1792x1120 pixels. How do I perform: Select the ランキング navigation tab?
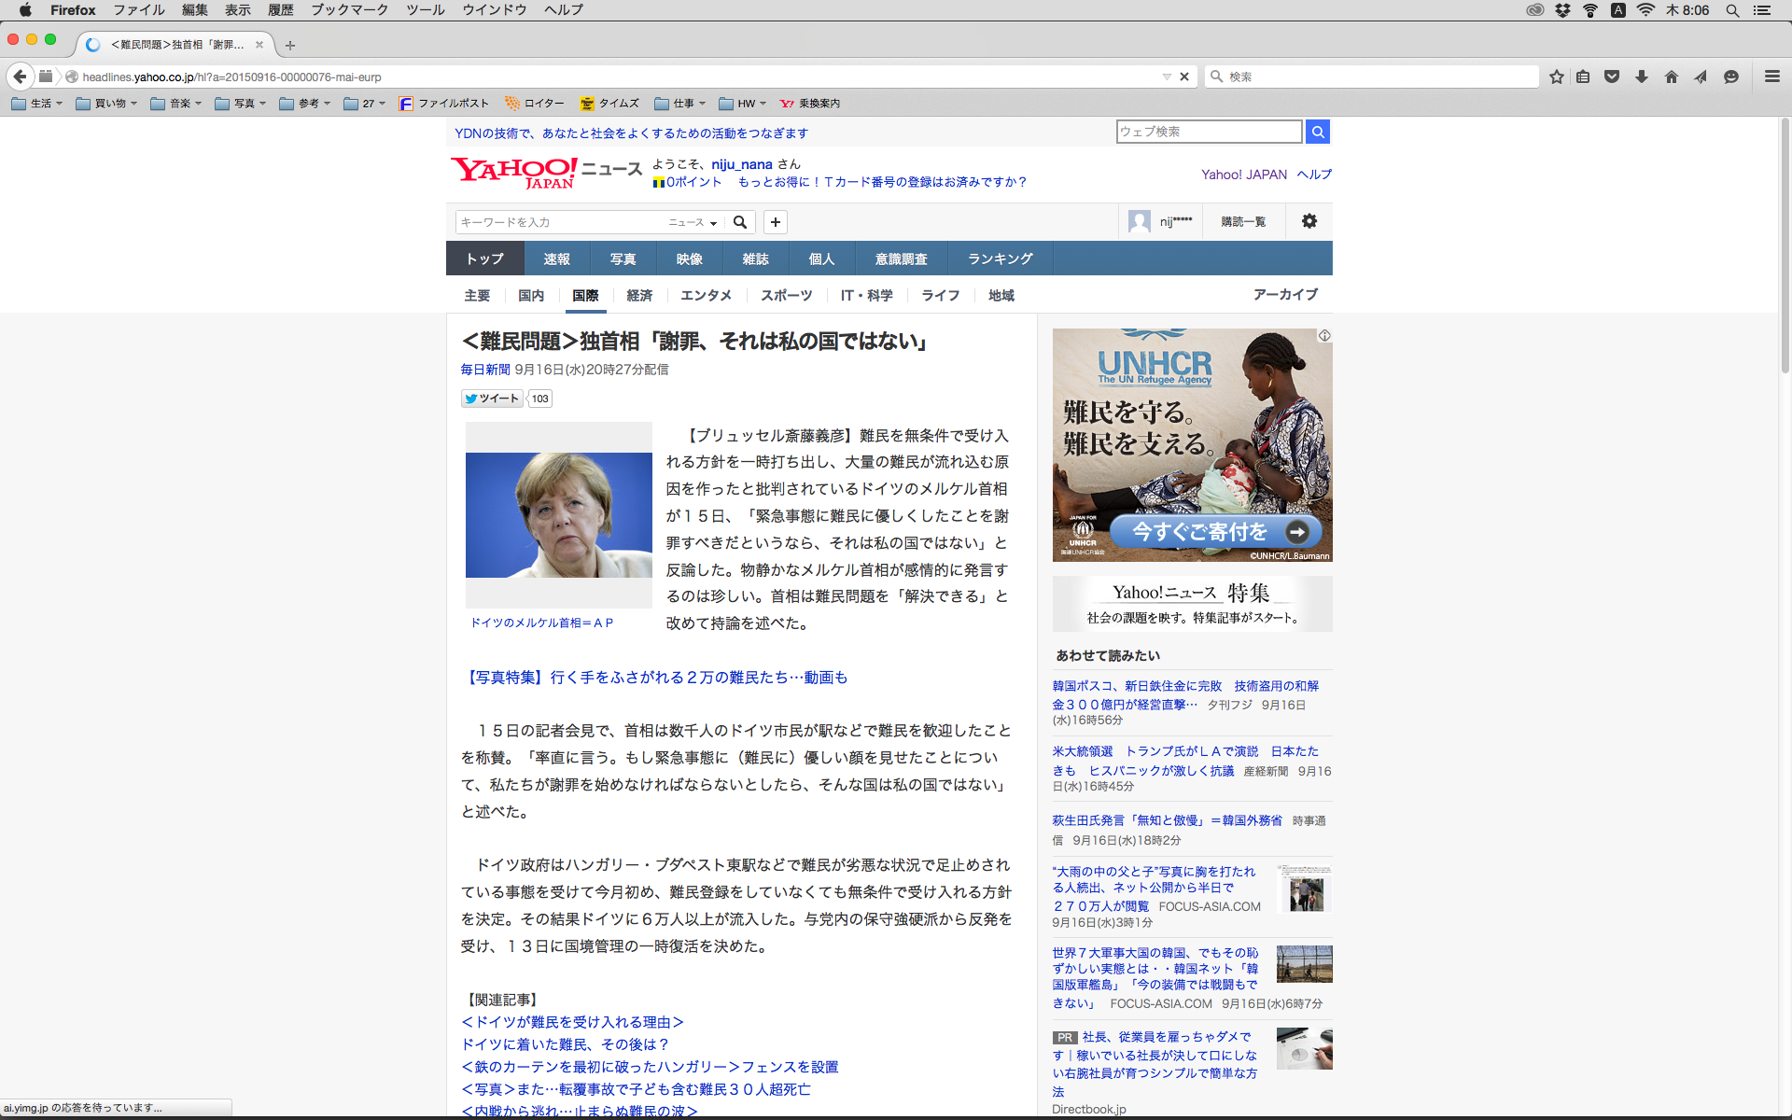click(x=1000, y=259)
